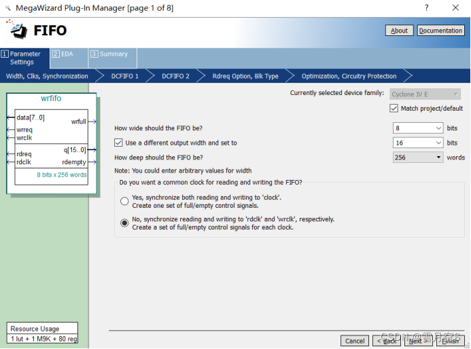Go to Rdreq Option, Blk Type step
The height and width of the screenshot is (349, 471).
245,76
